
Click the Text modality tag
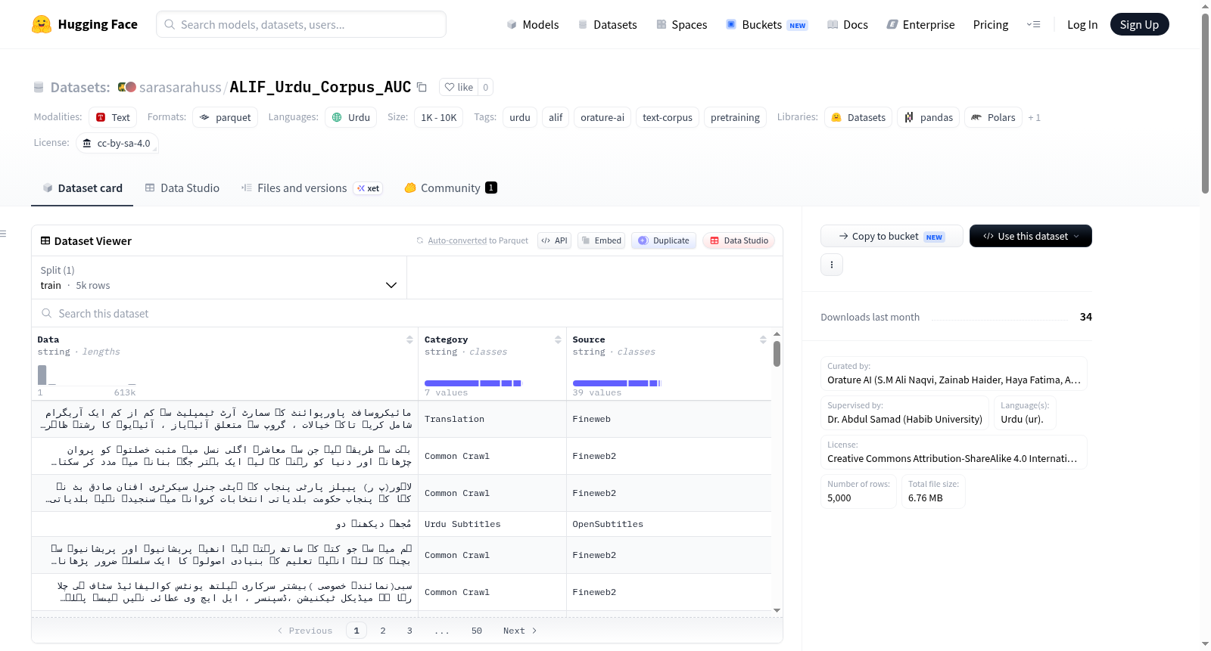tap(114, 117)
